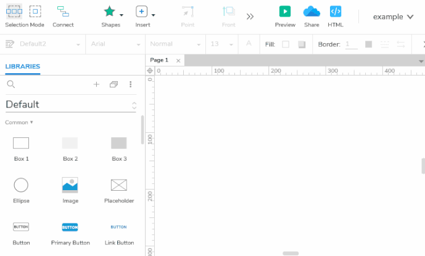Select the Connect tool
This screenshot has height=256, width=425.
pos(63,12)
